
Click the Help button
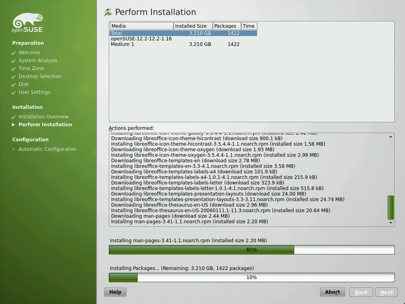115,292
